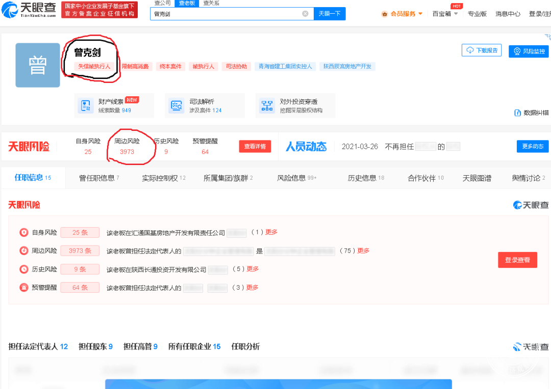
Task: Expand the 百宝箱 dropdown menu
Action: (456, 14)
